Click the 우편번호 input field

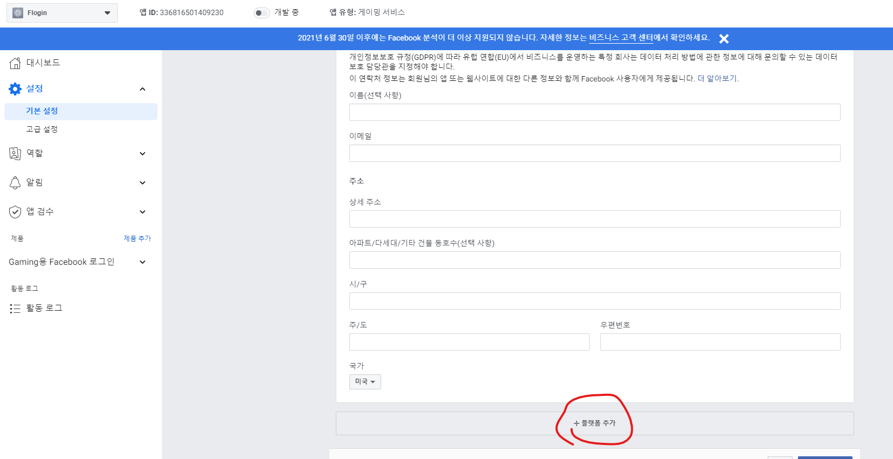[720, 342]
